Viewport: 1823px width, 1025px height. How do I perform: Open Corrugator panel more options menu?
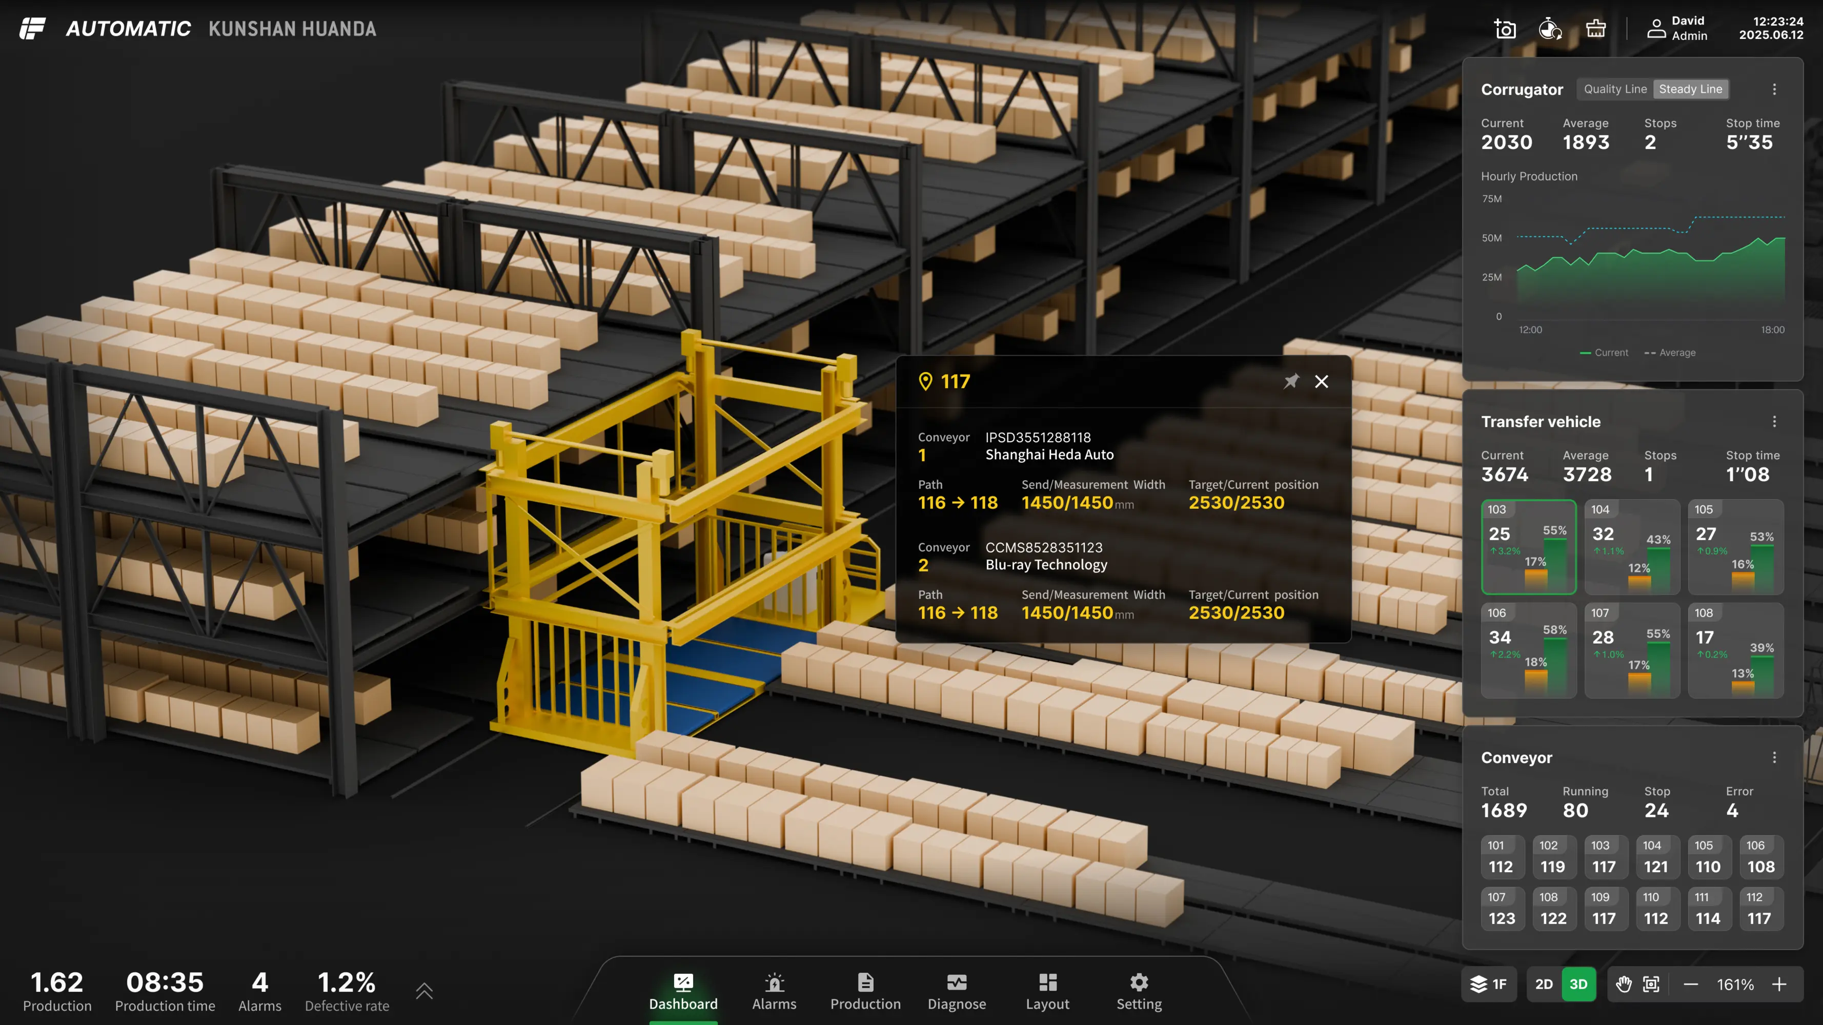tap(1774, 89)
